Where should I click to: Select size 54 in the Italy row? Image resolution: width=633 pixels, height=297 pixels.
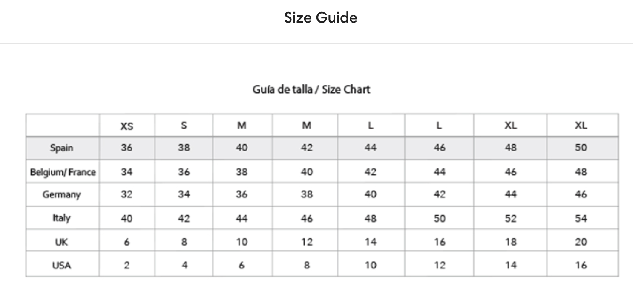pos(581,219)
